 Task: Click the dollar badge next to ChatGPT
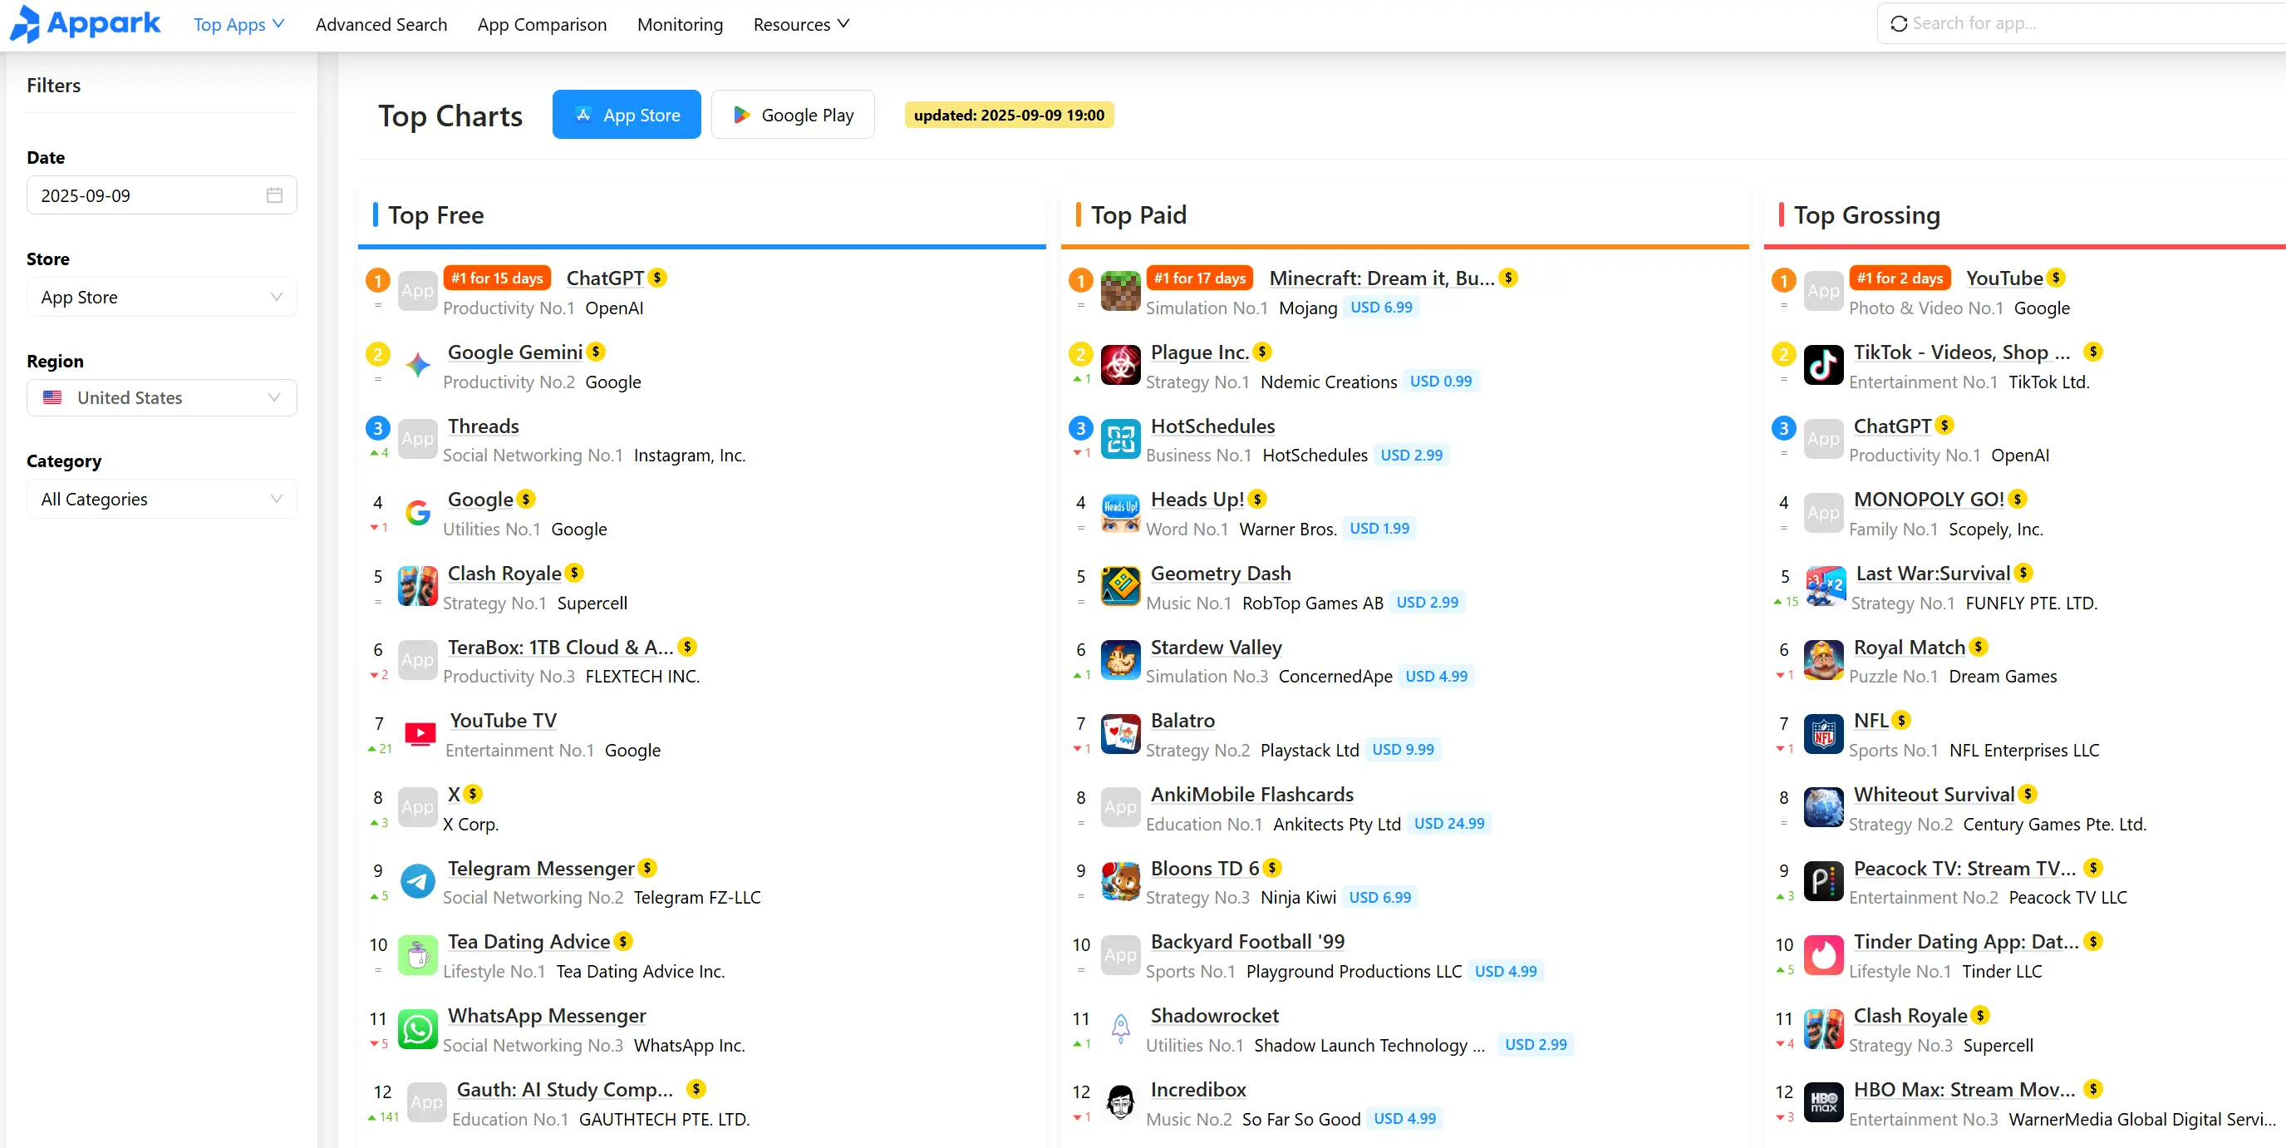(656, 278)
